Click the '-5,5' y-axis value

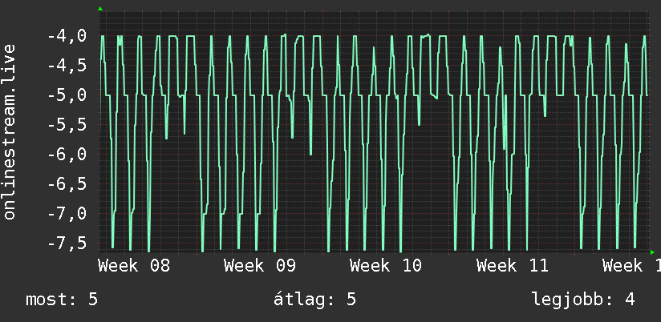pyautogui.click(x=67, y=125)
